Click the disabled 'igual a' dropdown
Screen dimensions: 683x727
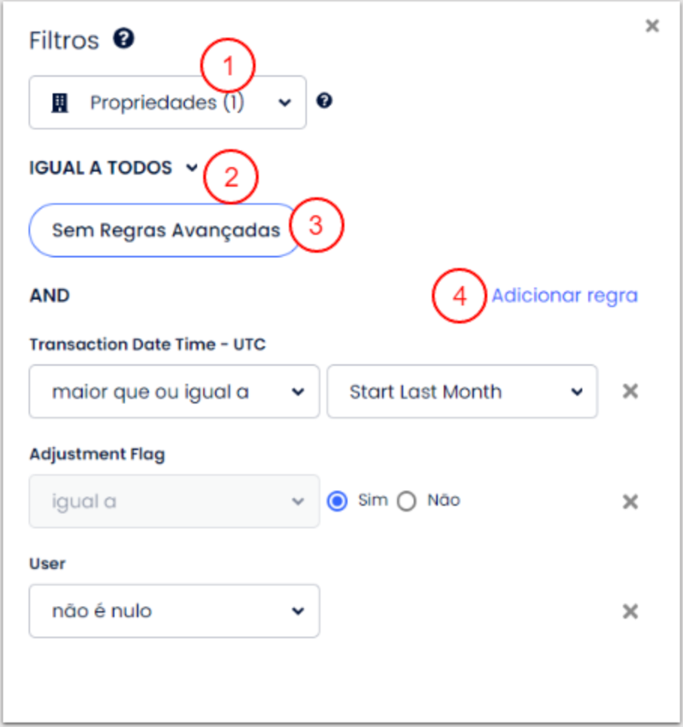coord(175,501)
